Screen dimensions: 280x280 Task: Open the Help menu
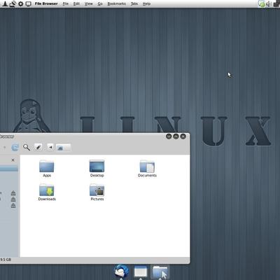pos(146,3)
